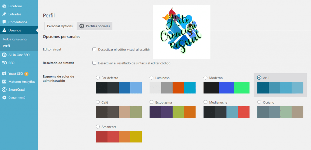The width and height of the screenshot is (311, 150).
Task: Click the Arte Creación Visual logo image
Action: [181, 32]
